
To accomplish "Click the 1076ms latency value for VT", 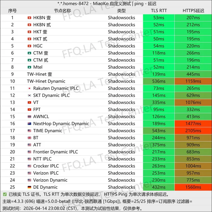I will (x=193, y=102).
